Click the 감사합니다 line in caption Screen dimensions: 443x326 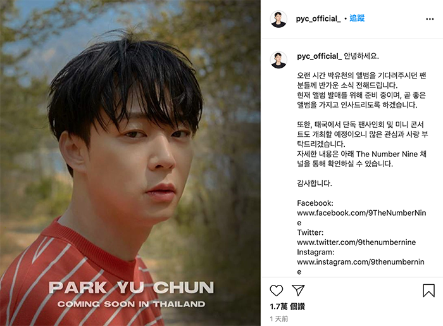click(315, 184)
